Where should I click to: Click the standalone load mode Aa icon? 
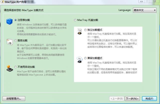(79, 31)
